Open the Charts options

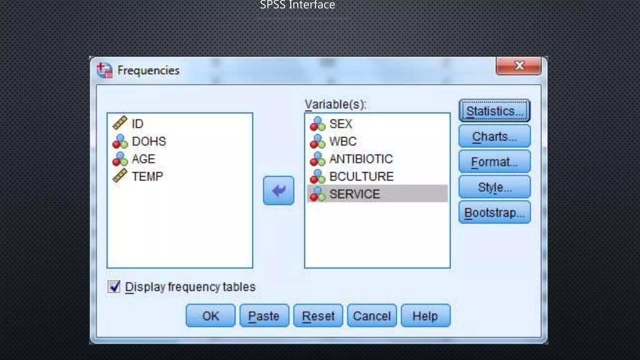click(x=494, y=136)
